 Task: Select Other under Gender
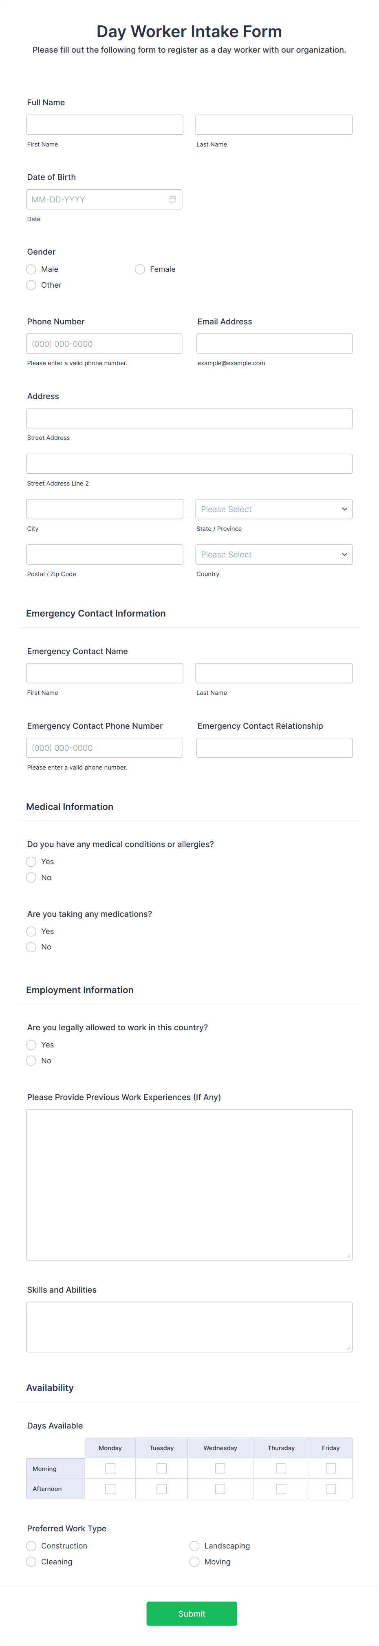pyautogui.click(x=31, y=285)
